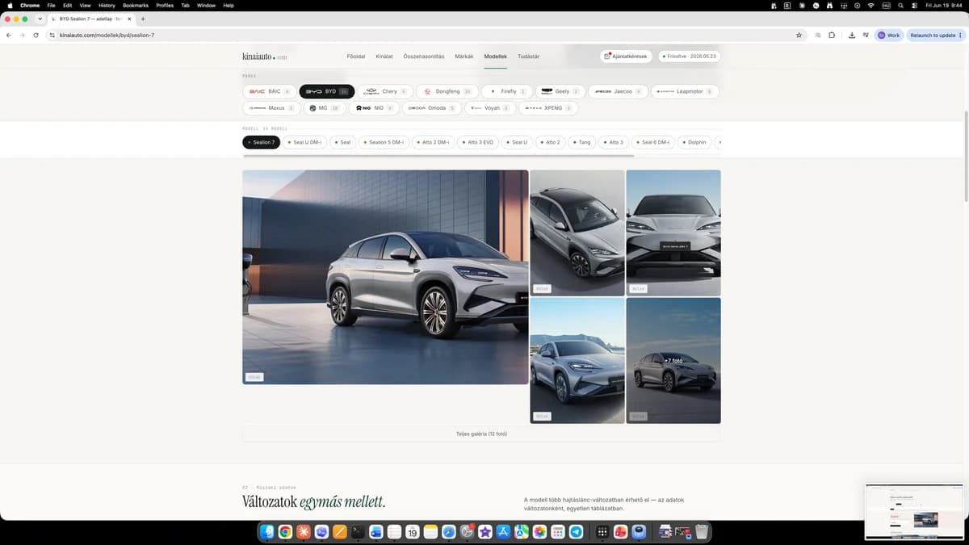Close the BYD Sealion 7 browser tab
Viewport: 969px width, 545px height.
pyautogui.click(x=129, y=19)
